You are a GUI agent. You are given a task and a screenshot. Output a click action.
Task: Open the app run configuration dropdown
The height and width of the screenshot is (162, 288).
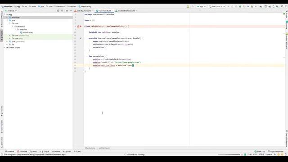click(201, 6)
